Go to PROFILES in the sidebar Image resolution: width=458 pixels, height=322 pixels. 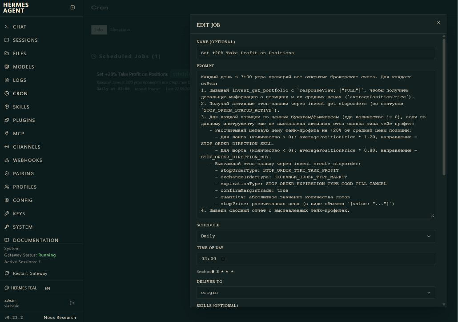(x=25, y=187)
